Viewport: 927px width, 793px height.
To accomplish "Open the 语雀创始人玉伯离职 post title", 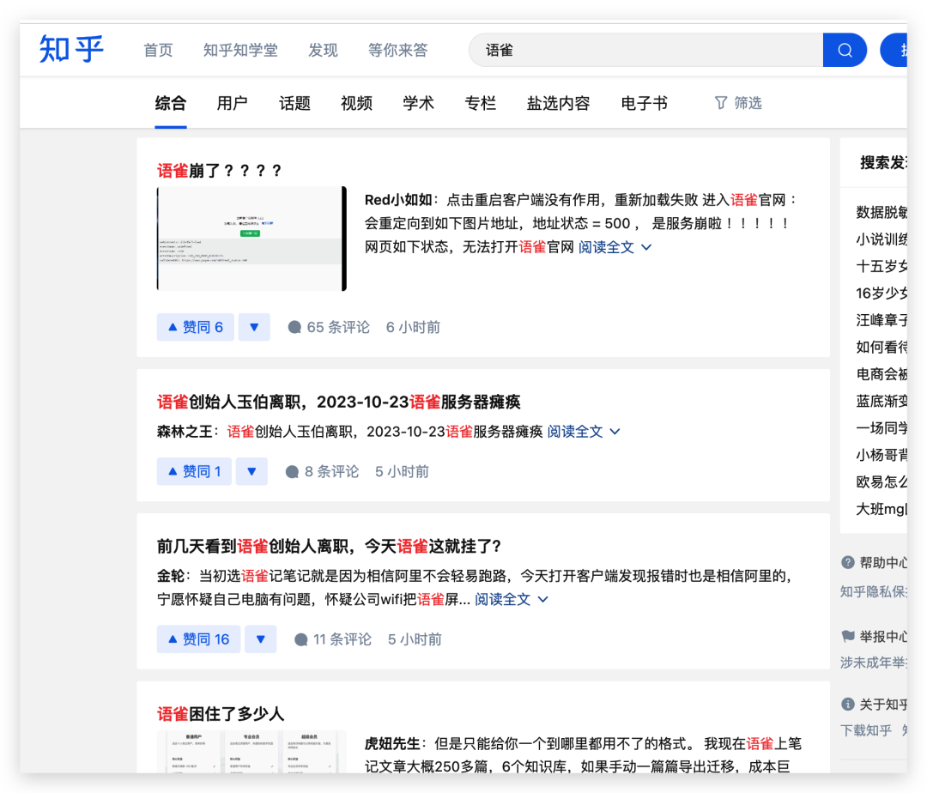I will click(x=339, y=403).
